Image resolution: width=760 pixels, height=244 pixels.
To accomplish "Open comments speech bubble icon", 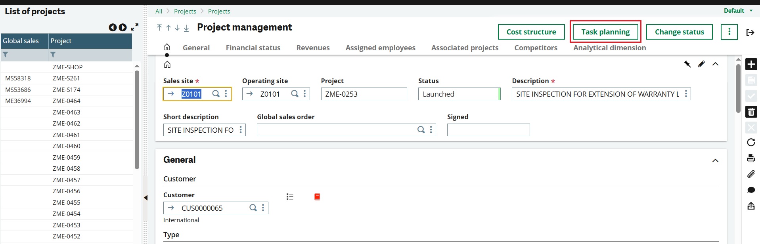I will tap(751, 190).
